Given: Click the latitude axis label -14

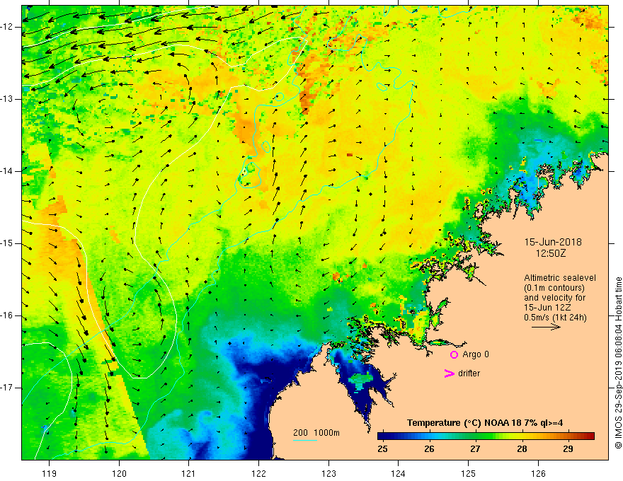Looking at the screenshot, I should coord(8,171).
